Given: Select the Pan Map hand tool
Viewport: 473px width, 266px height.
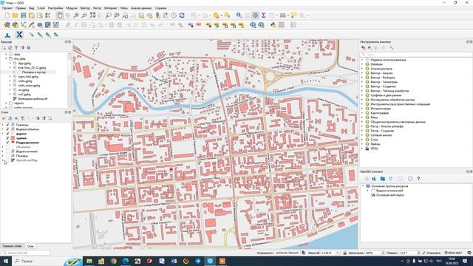Looking at the screenshot, I should point(60,16).
